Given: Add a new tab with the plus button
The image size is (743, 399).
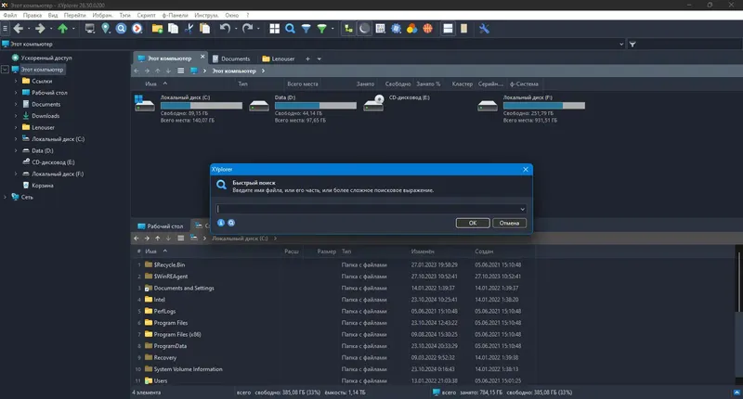Looking at the screenshot, I should coord(307,59).
